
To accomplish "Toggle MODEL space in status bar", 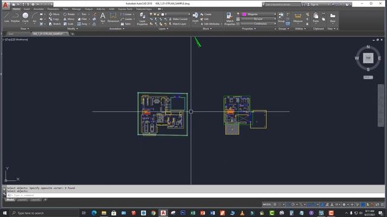I will pos(267,204).
